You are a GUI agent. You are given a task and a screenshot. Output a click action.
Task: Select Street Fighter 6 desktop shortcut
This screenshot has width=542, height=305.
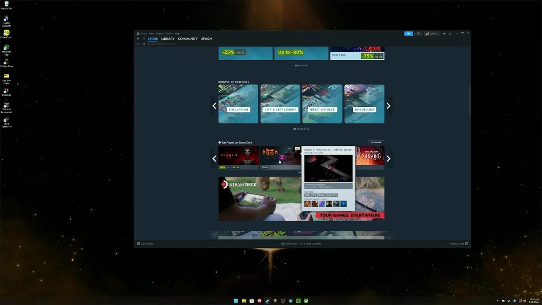pyautogui.click(x=6, y=122)
